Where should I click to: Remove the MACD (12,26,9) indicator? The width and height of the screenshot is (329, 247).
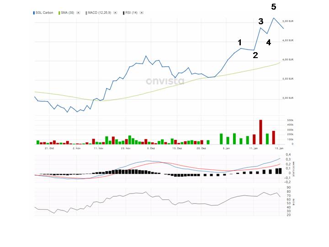[x=115, y=12]
